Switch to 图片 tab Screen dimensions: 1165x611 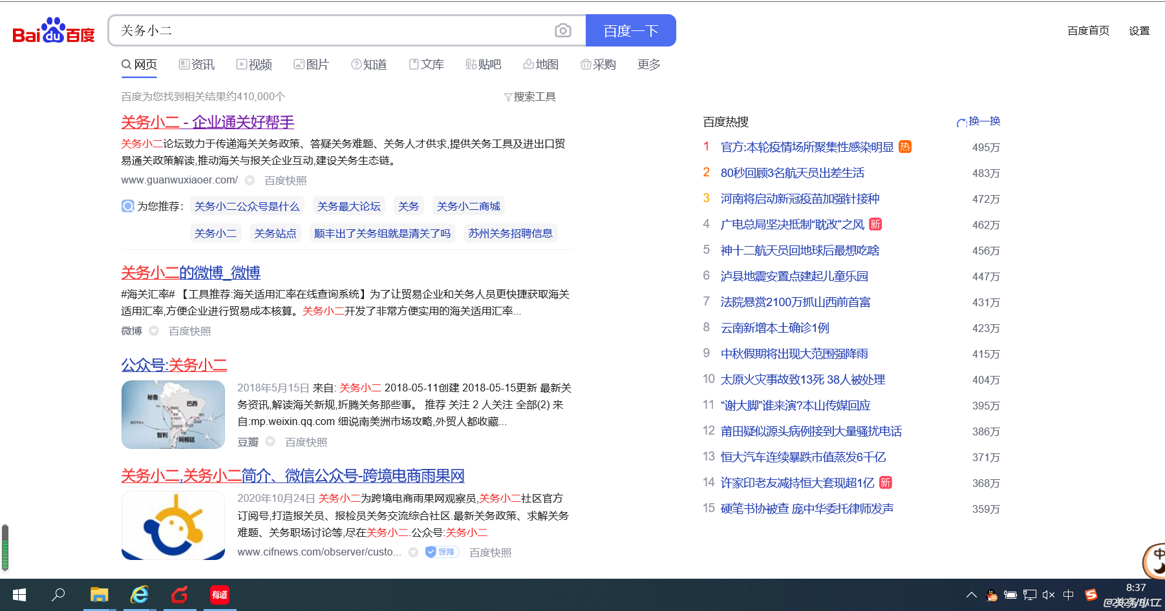[311, 65]
